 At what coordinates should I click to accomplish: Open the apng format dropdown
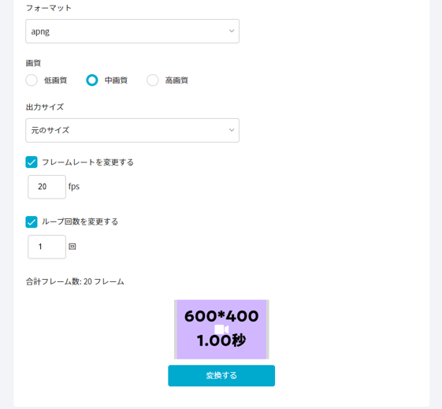pos(132,32)
